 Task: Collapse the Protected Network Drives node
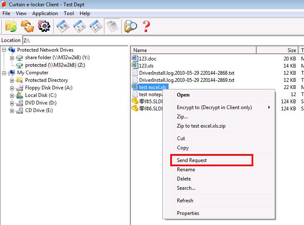tap(4, 50)
